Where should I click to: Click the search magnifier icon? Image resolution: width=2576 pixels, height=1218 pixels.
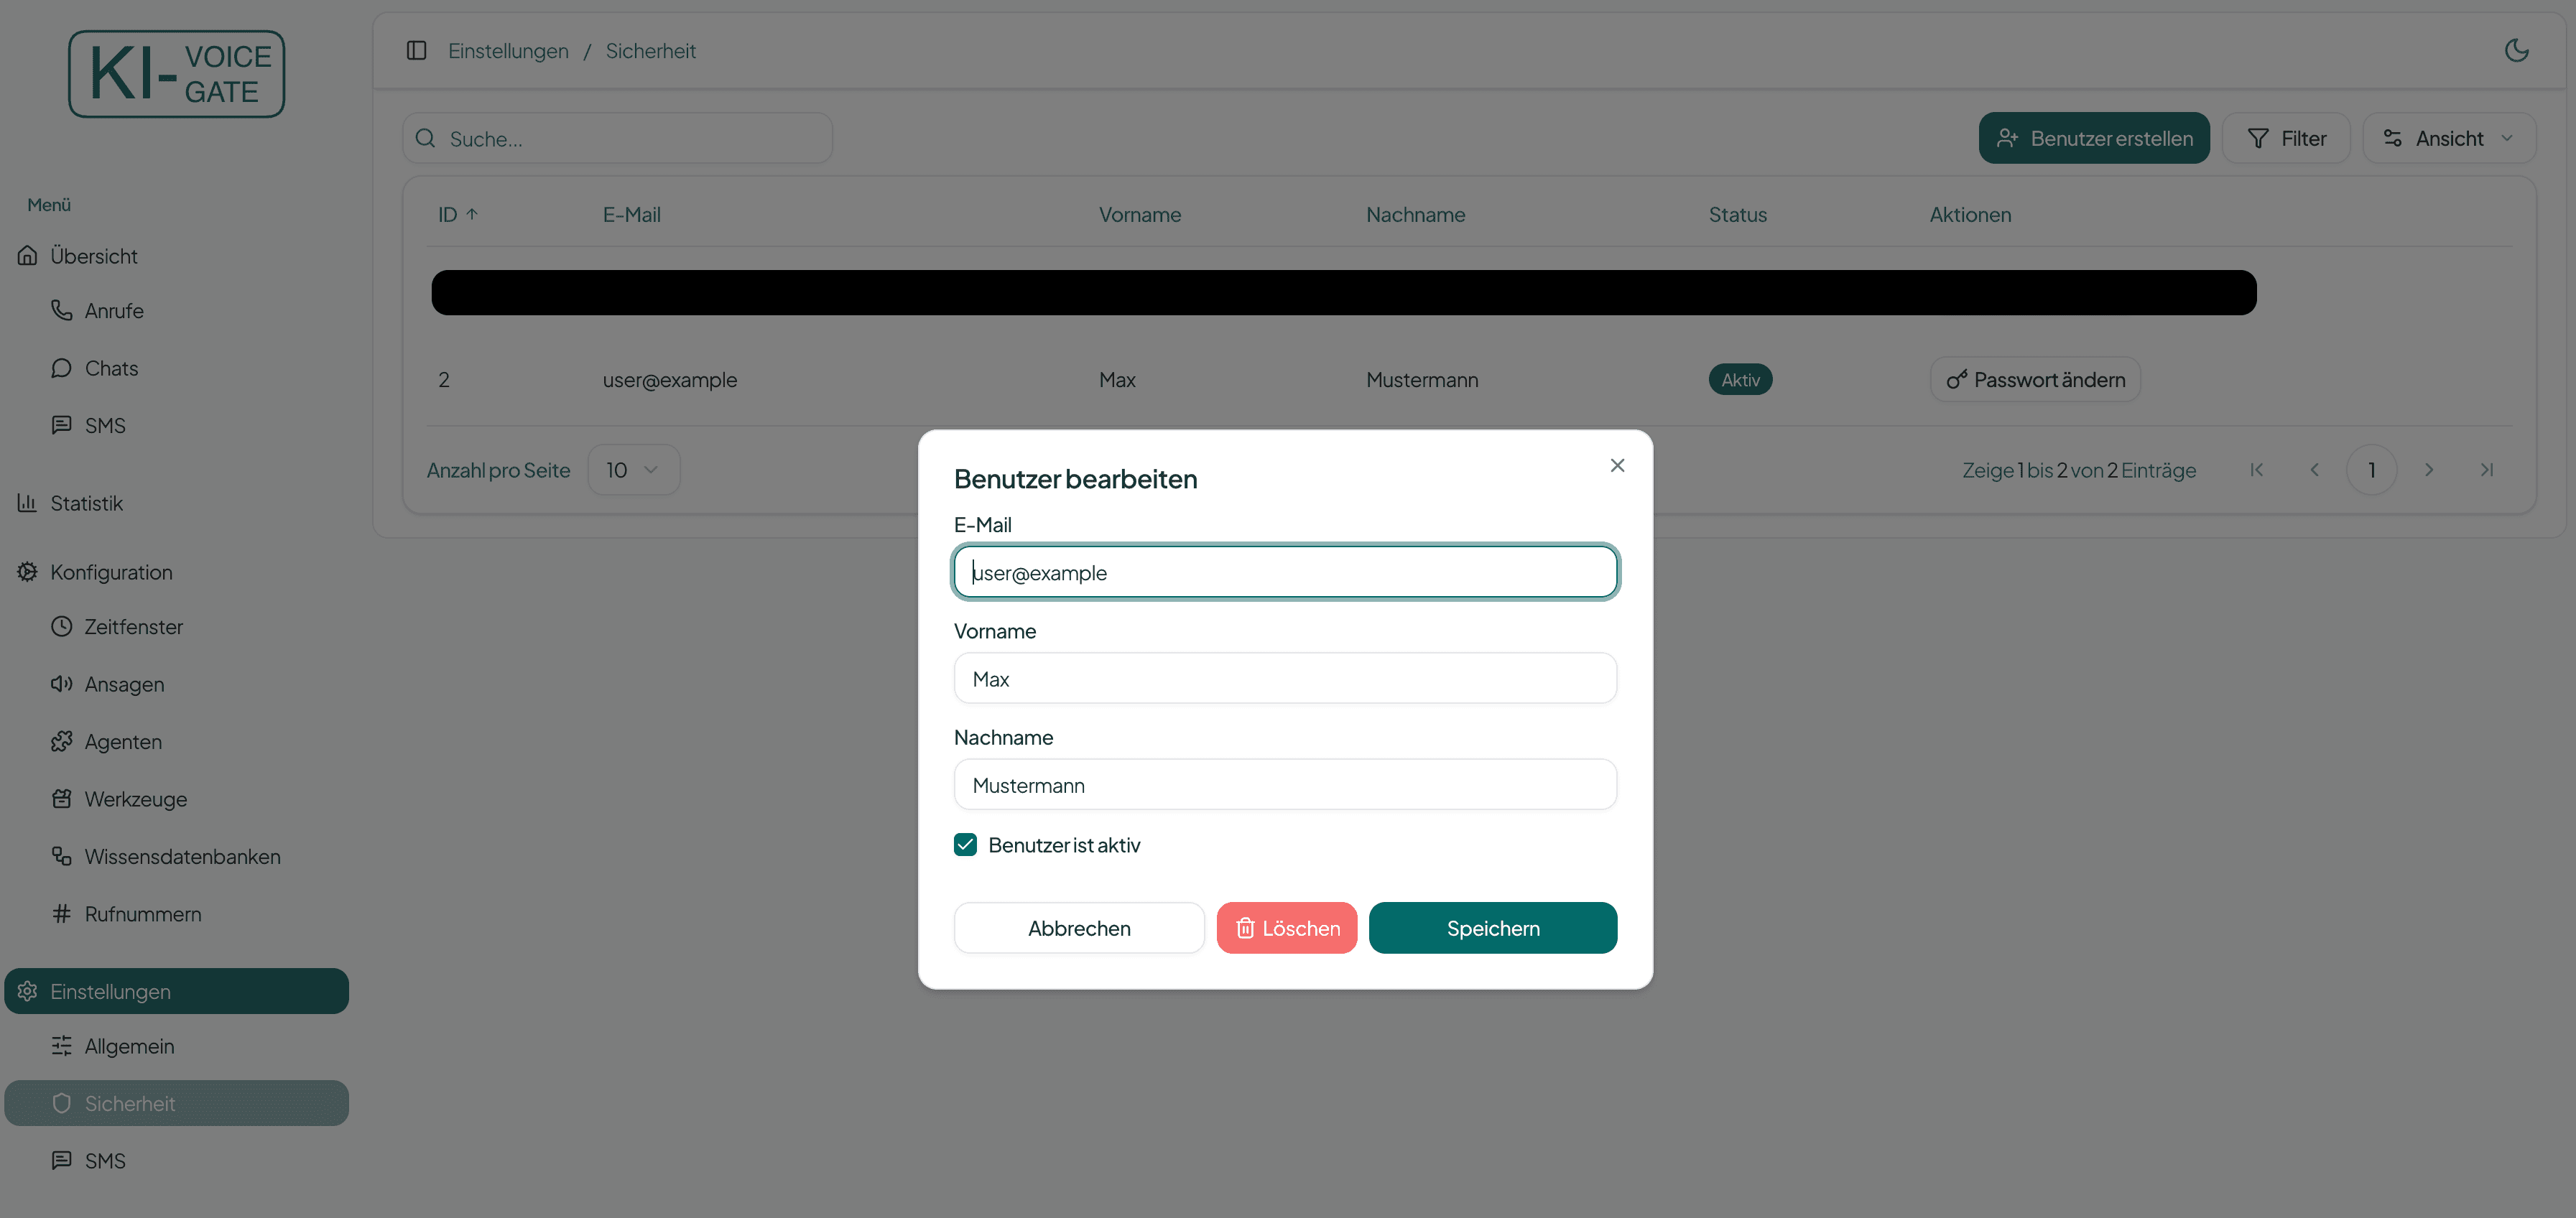[426, 138]
